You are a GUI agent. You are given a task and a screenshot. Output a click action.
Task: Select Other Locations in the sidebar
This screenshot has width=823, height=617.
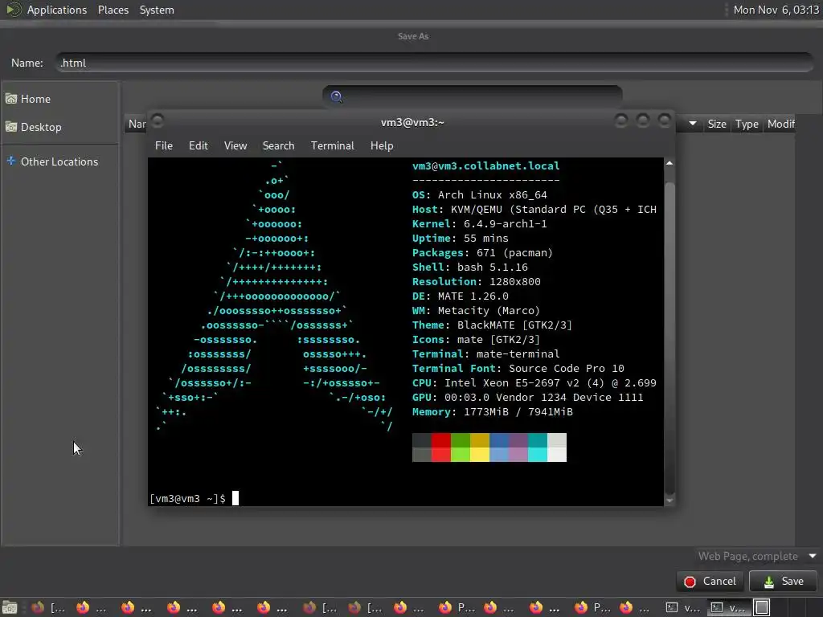59,161
